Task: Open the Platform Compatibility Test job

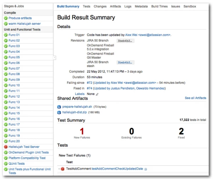Action: point(27,158)
